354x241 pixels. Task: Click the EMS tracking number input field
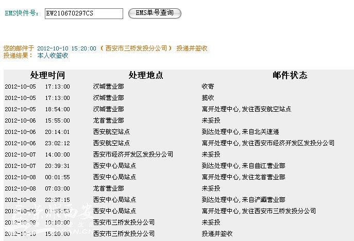coord(83,13)
